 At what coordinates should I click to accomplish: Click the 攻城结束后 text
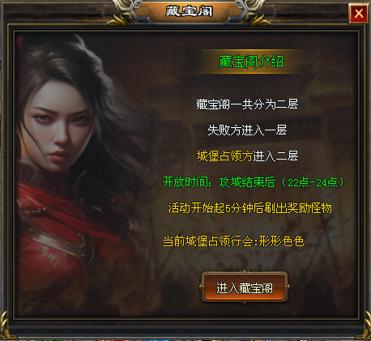(x=247, y=182)
